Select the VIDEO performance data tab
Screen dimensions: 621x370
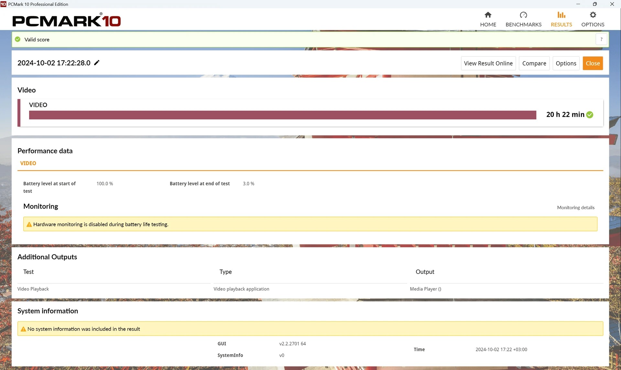point(28,163)
